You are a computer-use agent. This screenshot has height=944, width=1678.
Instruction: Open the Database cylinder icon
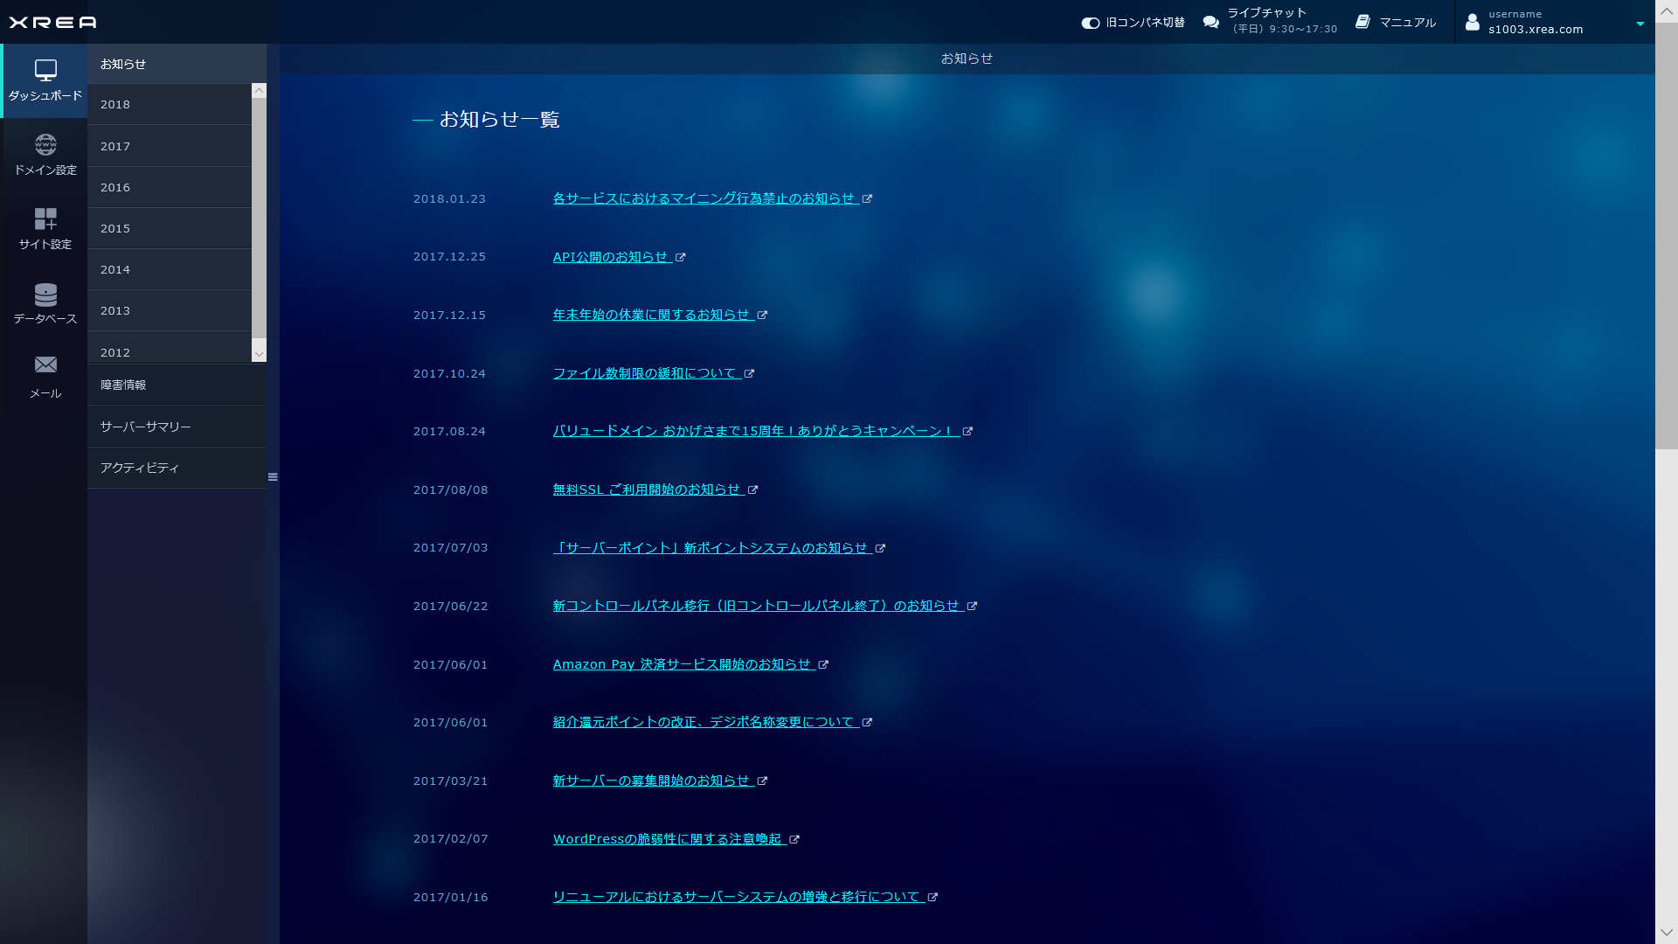45,294
